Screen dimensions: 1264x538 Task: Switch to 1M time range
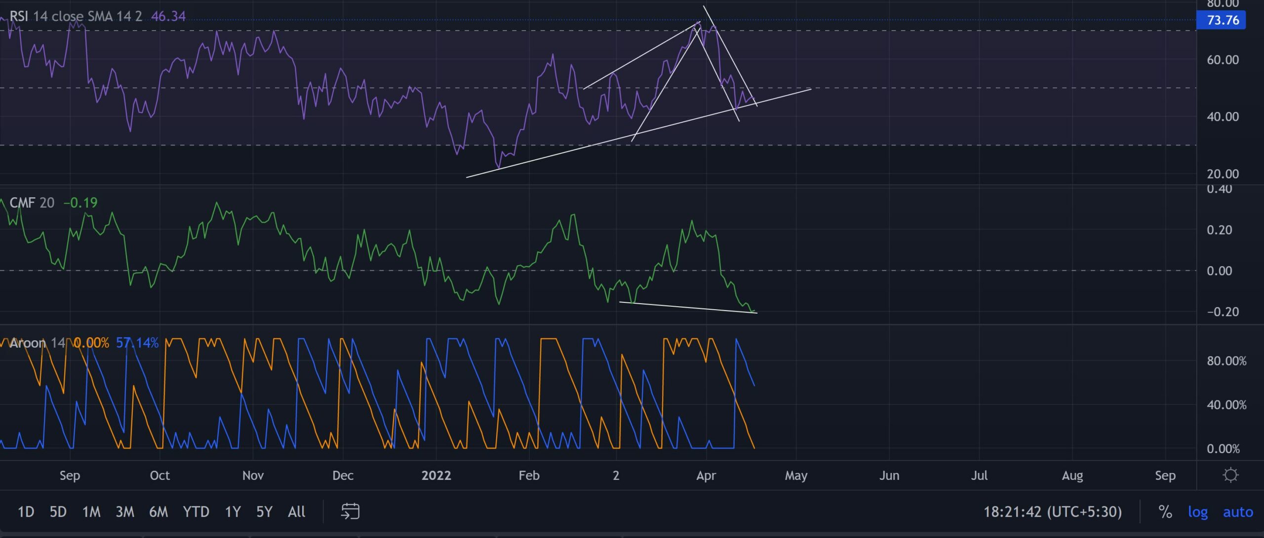pos(91,512)
